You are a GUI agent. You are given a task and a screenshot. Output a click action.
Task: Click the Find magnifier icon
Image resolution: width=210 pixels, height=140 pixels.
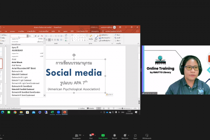click(x=115, y=35)
